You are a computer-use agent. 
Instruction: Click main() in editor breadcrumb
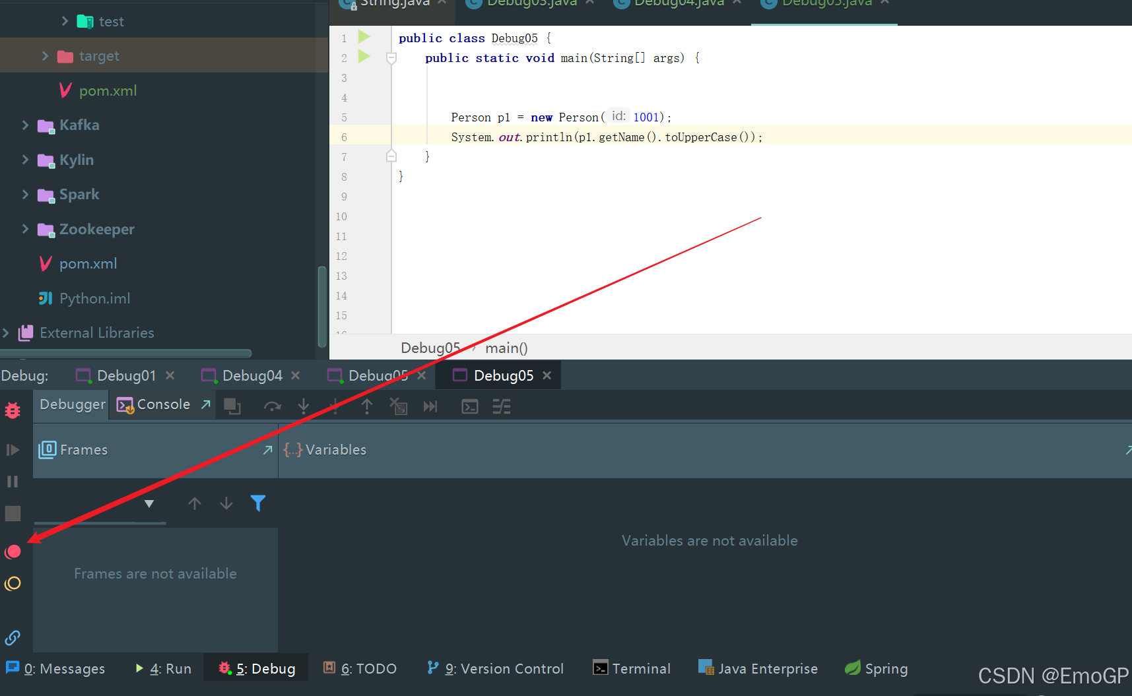[506, 348]
